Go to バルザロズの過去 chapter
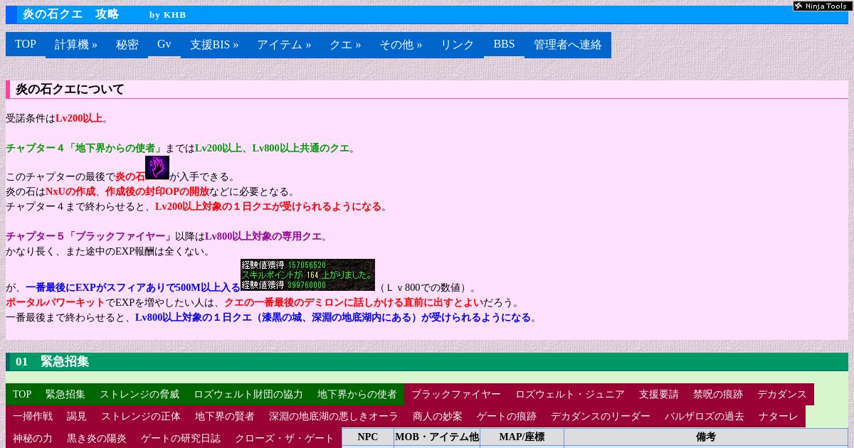This screenshot has height=448, width=854. (x=705, y=416)
